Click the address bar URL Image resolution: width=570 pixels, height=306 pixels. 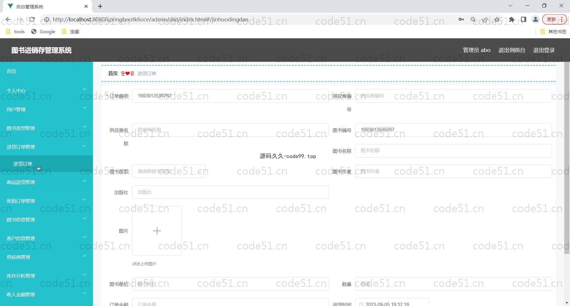pyautogui.click(x=151, y=20)
